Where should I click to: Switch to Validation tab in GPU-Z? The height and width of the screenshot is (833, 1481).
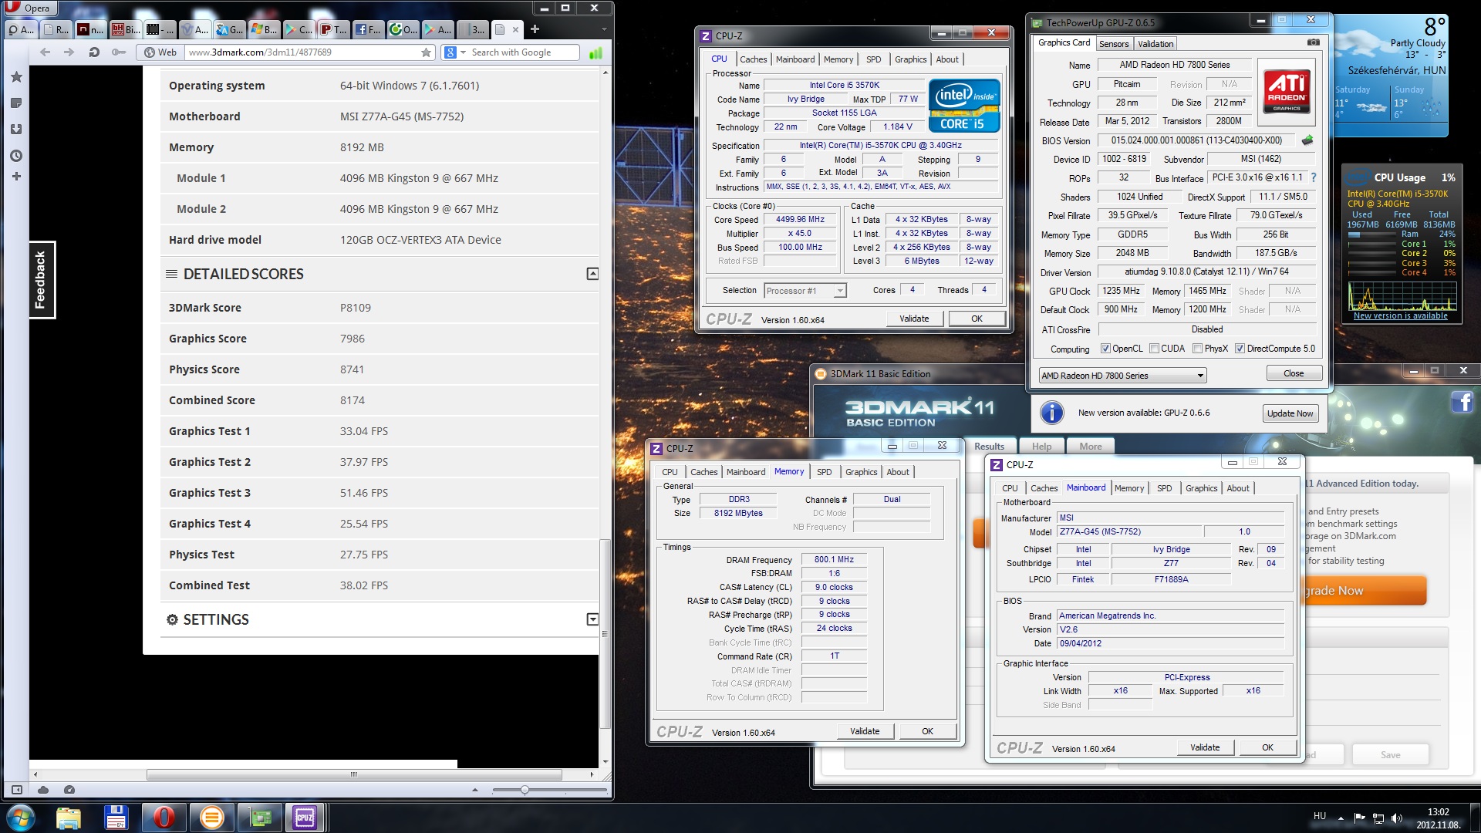[x=1155, y=44]
